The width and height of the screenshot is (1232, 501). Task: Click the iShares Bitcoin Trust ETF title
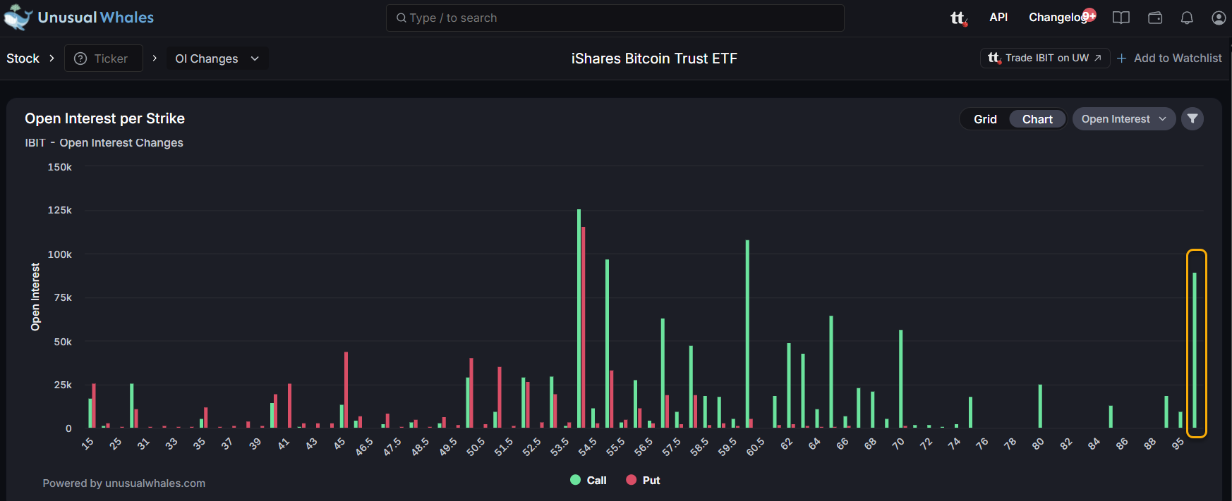point(654,58)
